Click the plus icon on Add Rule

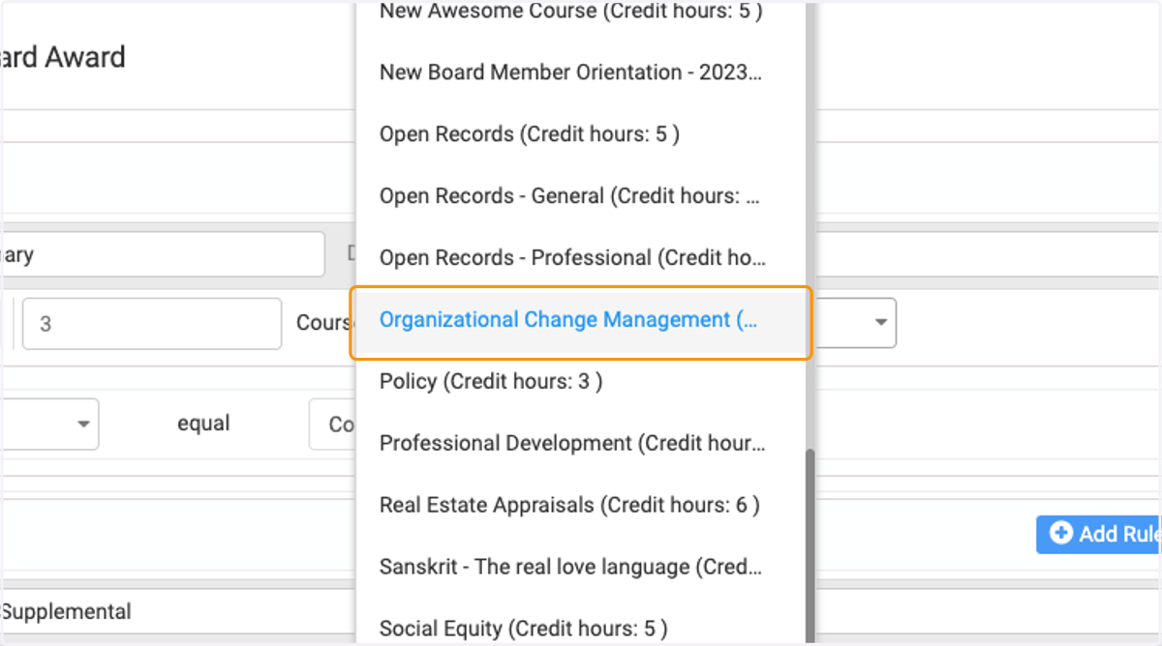(x=1061, y=533)
